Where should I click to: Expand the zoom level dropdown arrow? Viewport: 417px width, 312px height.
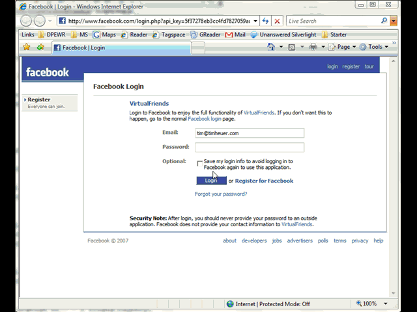pyautogui.click(x=385, y=304)
